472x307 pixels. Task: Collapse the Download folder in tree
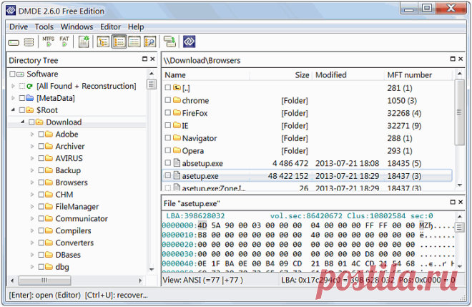23,122
